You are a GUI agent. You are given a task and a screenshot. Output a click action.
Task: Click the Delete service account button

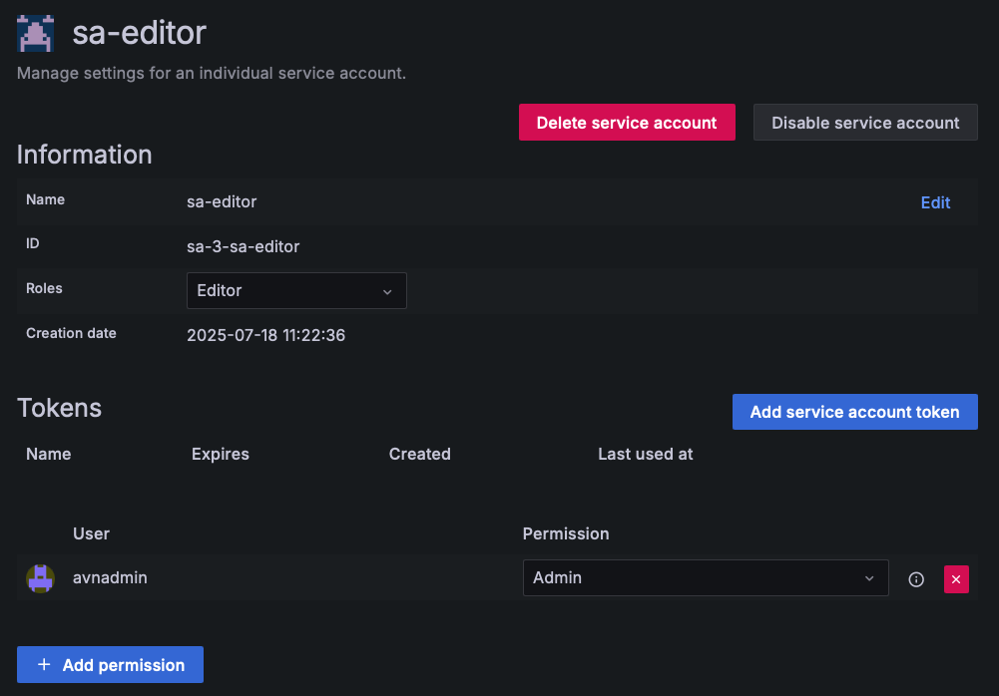pos(627,123)
